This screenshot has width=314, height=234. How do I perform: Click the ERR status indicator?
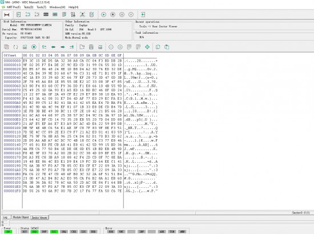tap(93, 232)
